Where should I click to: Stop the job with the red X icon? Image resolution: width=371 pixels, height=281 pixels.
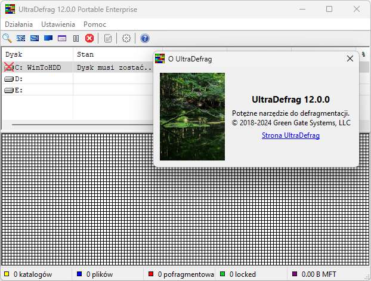click(89, 38)
